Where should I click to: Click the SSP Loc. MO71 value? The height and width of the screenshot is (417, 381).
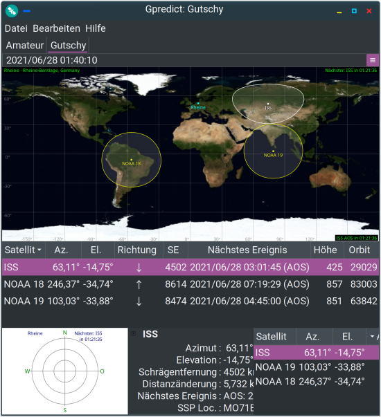pos(238,408)
